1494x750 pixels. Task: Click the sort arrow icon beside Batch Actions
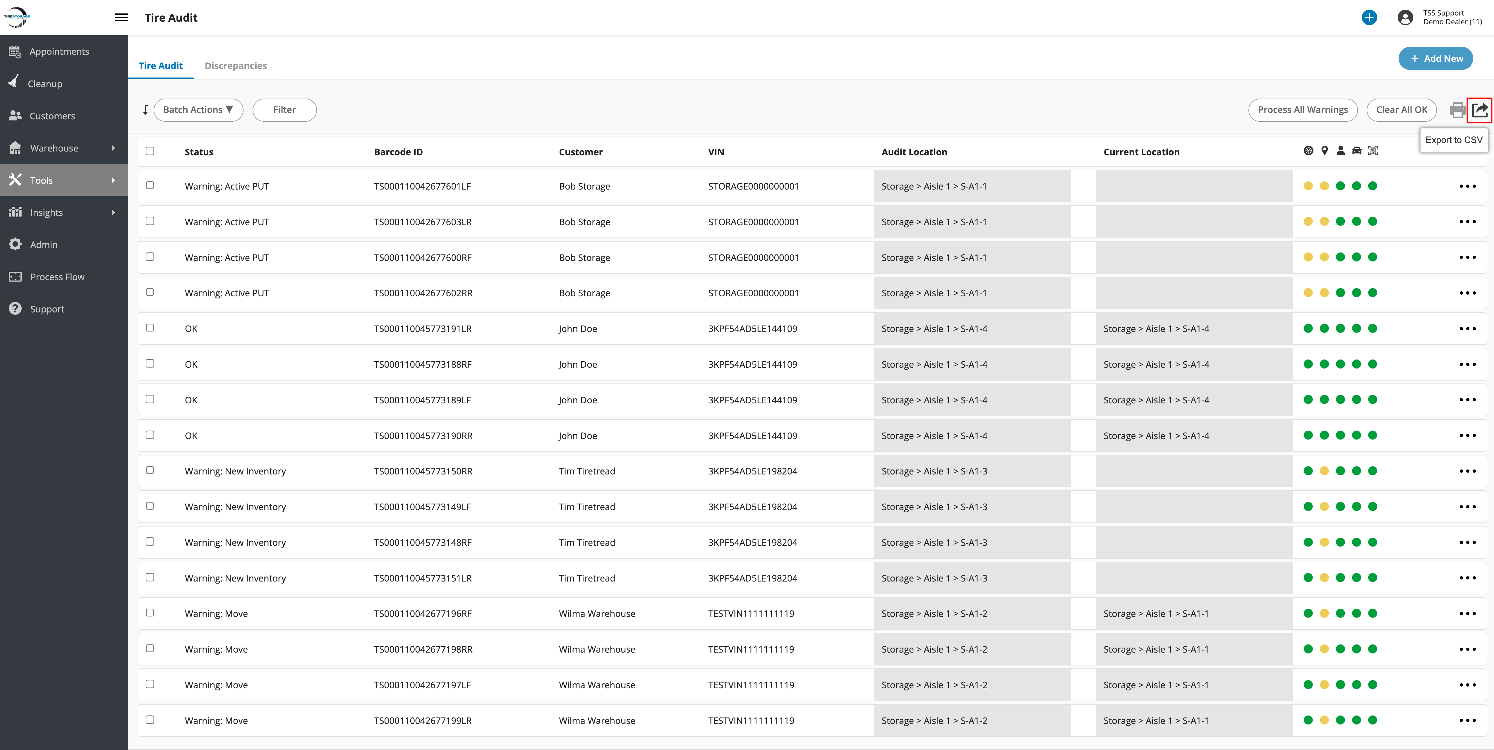pyautogui.click(x=145, y=109)
